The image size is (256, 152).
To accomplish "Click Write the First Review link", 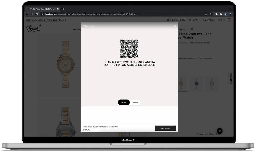I will [x=200, y=43].
